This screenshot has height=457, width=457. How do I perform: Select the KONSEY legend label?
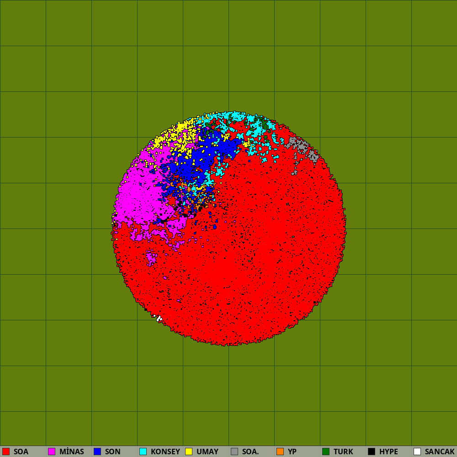165,452
